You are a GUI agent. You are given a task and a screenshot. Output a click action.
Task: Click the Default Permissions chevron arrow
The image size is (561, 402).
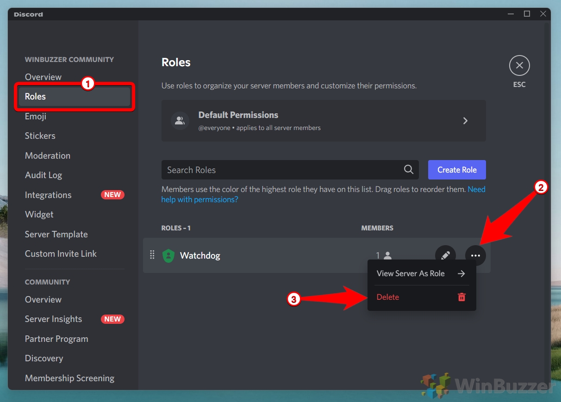pyautogui.click(x=466, y=121)
